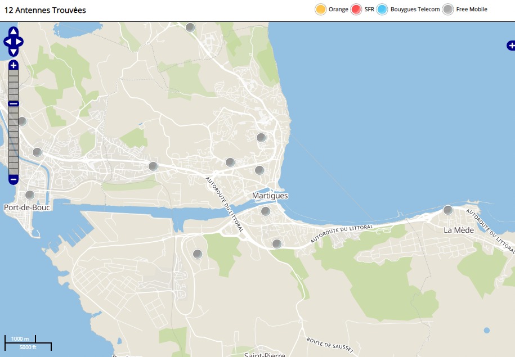Click the Martigues city label
The height and width of the screenshot is (357, 515).
click(x=270, y=196)
